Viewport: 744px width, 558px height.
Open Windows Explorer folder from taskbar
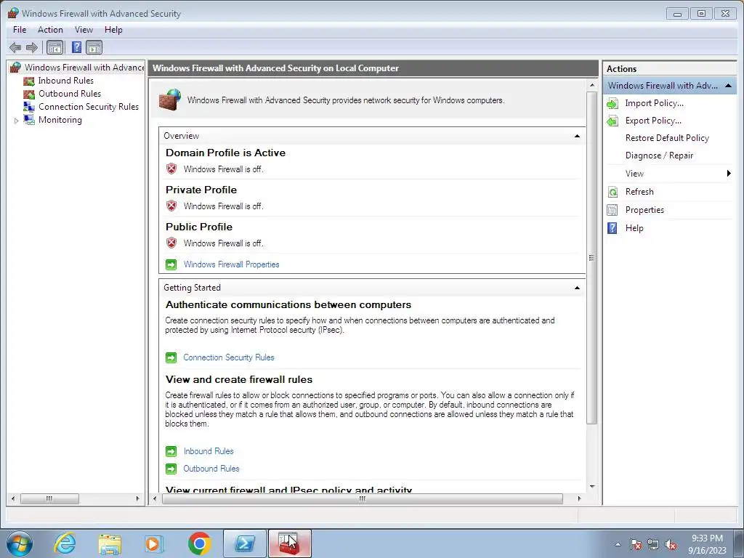(110, 543)
